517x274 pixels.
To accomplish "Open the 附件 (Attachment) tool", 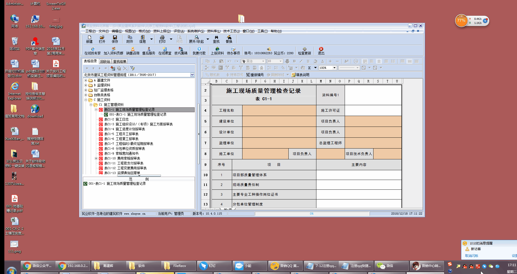I will (x=130, y=39).
